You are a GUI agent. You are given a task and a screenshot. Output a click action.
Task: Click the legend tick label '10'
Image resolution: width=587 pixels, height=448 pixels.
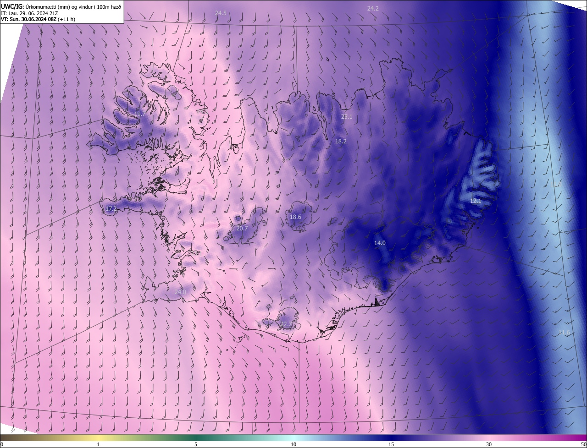click(x=293, y=444)
